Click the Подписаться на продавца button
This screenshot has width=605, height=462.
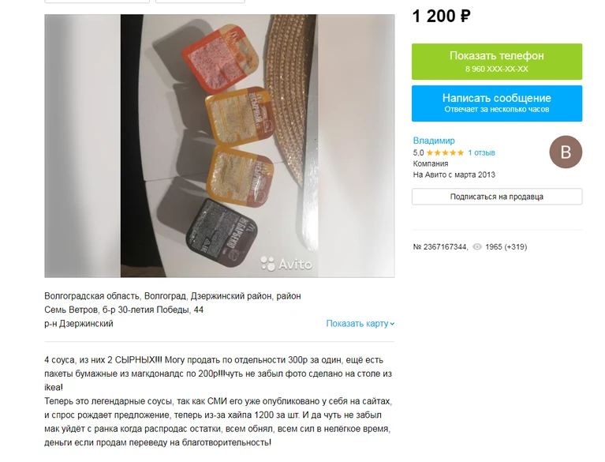coord(497,197)
